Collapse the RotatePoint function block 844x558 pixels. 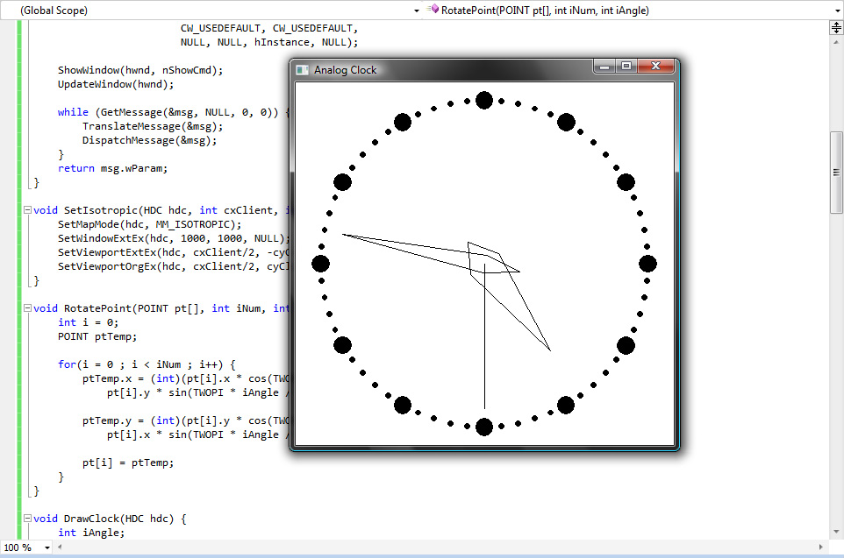(27, 308)
